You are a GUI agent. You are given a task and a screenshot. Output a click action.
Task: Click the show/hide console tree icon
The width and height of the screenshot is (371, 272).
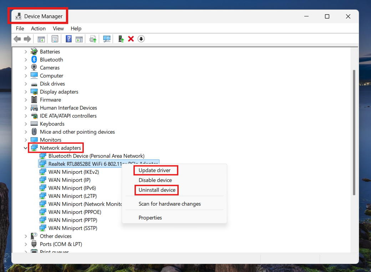tap(41, 39)
